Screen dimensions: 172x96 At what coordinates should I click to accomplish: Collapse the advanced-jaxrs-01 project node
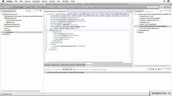2,14
